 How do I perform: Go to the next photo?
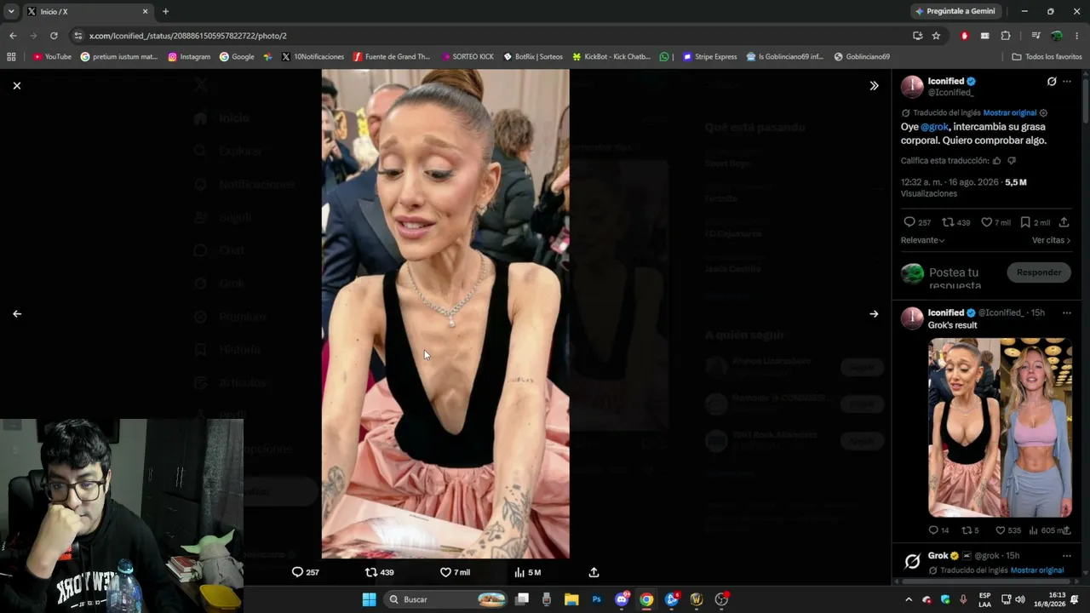click(874, 313)
